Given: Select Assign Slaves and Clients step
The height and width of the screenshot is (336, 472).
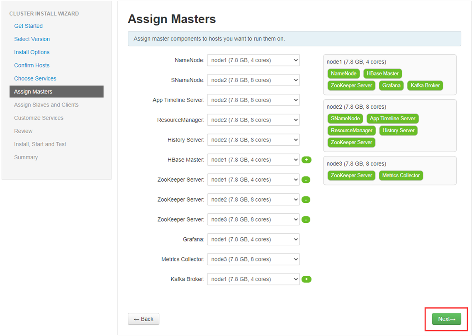Looking at the screenshot, I should pyautogui.click(x=46, y=105).
